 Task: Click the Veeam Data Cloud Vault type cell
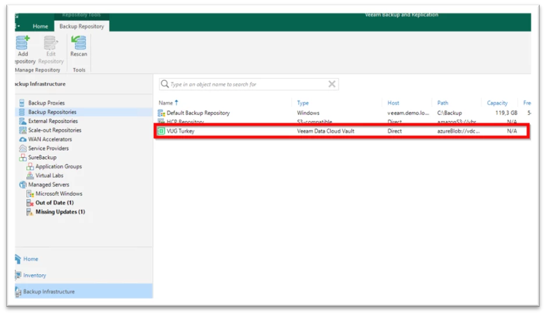[x=325, y=131]
